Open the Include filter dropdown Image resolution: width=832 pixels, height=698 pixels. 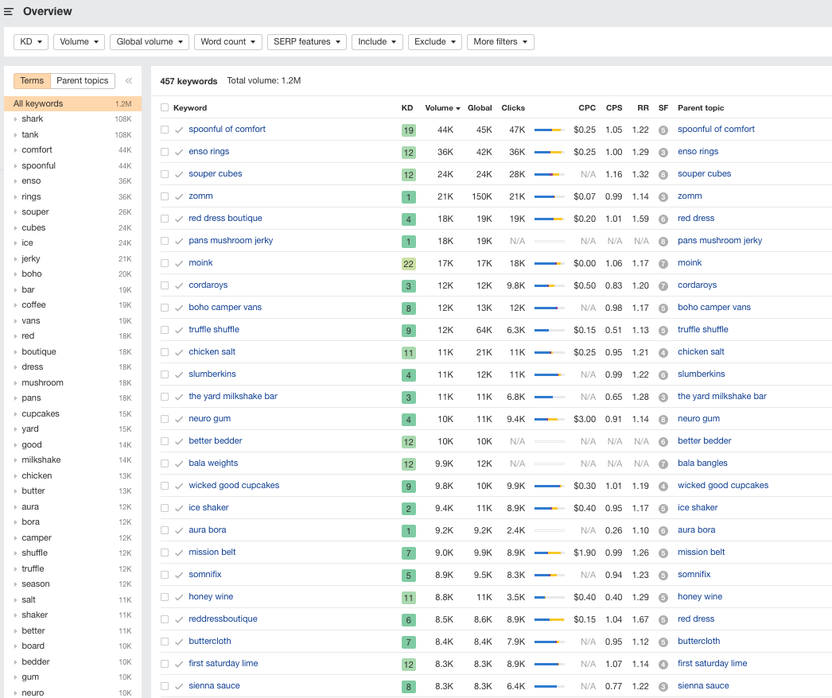pyautogui.click(x=377, y=42)
